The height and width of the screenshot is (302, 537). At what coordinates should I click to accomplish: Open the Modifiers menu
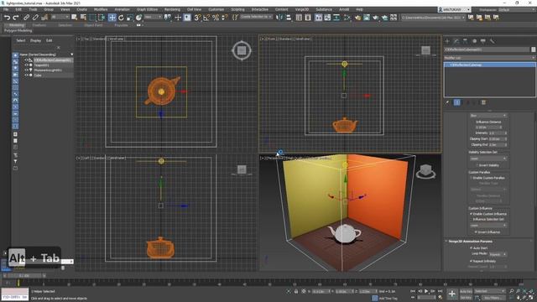click(101, 9)
